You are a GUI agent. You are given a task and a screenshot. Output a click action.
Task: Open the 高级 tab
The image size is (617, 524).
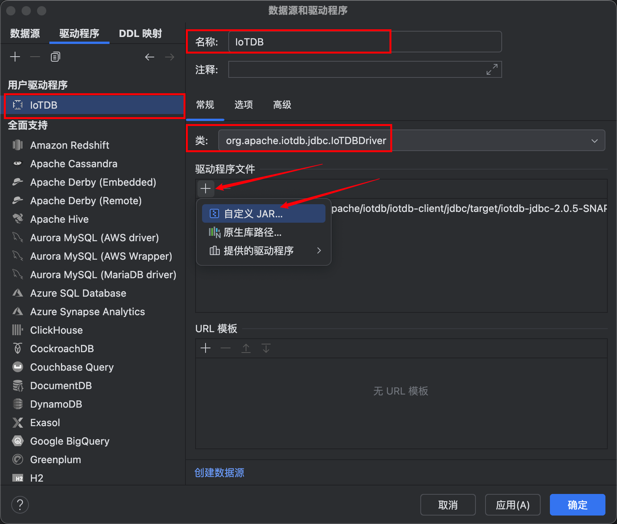282,105
